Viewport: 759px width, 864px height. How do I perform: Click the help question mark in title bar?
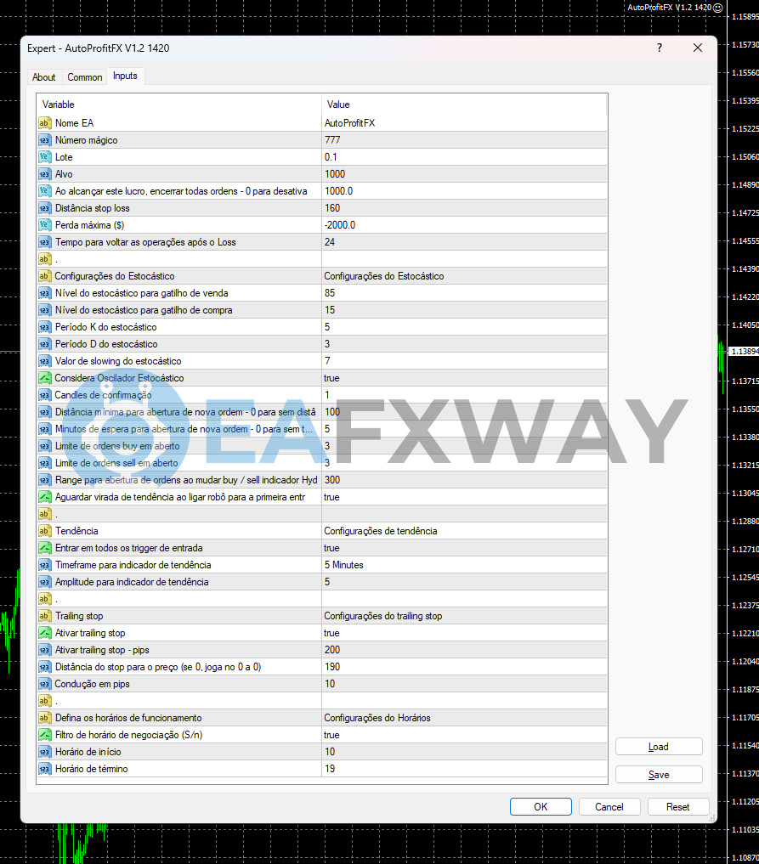click(659, 48)
